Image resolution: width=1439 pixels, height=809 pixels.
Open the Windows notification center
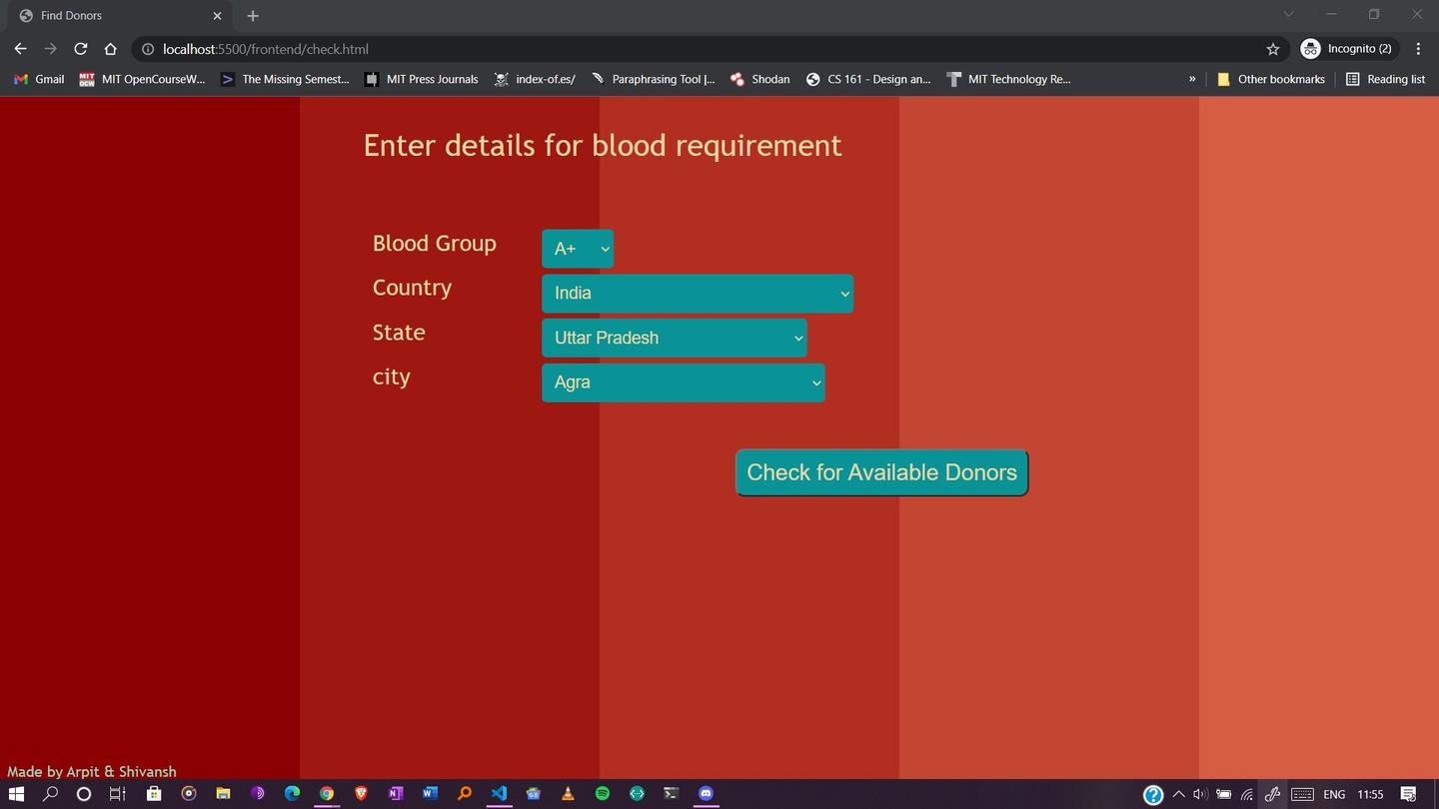(1409, 795)
